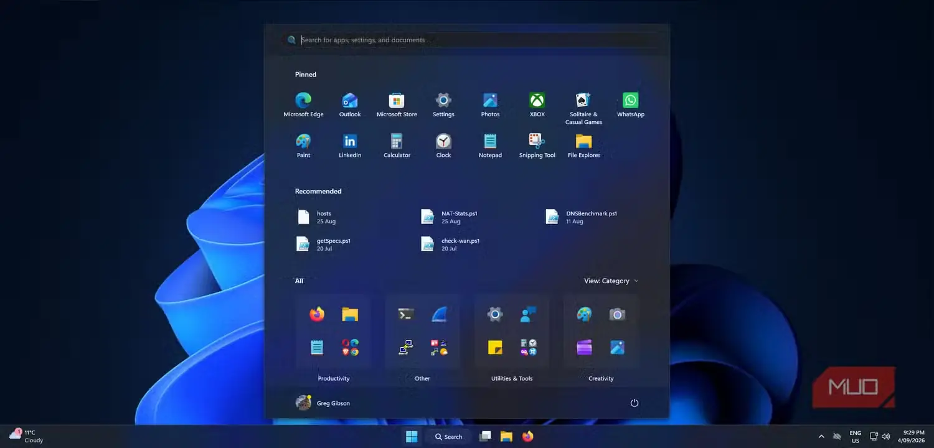This screenshot has height=448, width=934.
Task: Open the feedback person icon in Utilities & Tools
Action: click(x=528, y=314)
